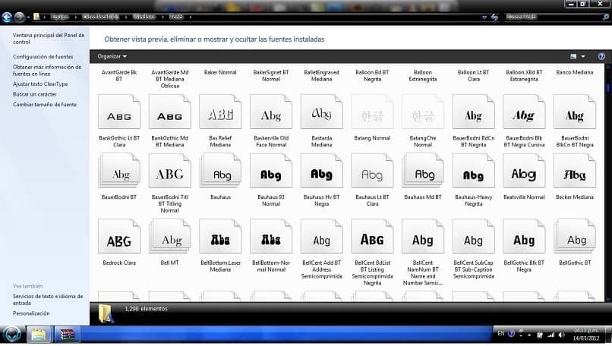Click the AvantGarde Bk BT font label
The image size is (612, 346).
119,75
